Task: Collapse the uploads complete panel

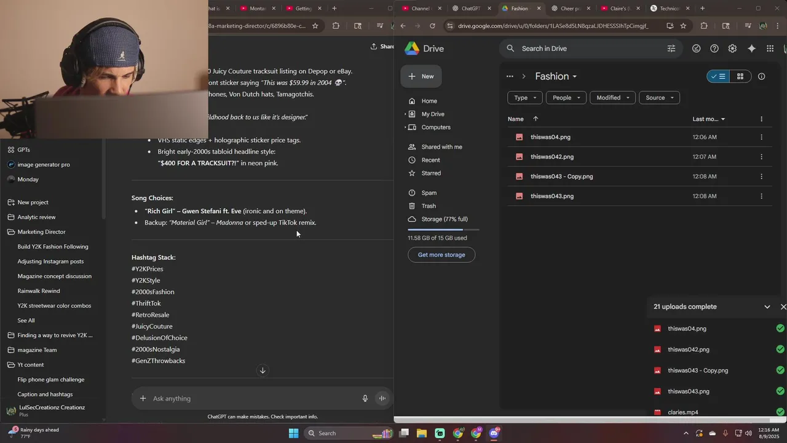Action: [767, 307]
